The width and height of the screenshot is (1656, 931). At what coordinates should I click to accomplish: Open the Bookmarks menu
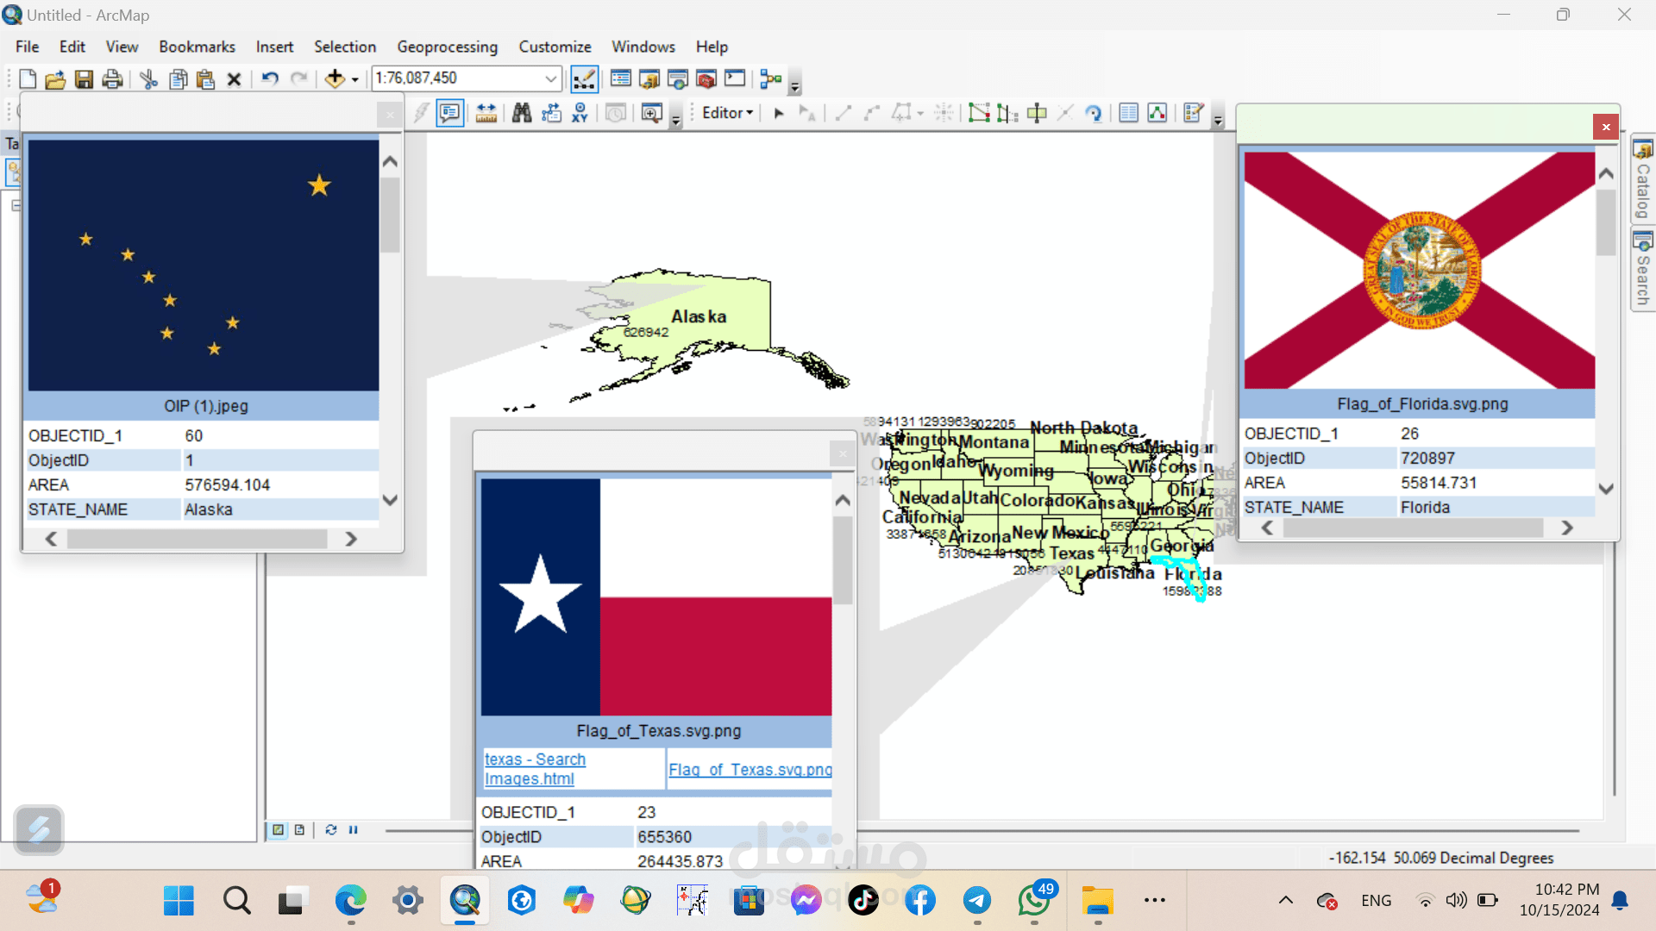197,47
